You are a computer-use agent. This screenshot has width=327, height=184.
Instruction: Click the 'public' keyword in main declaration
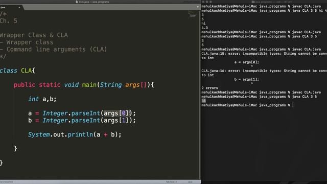point(25,85)
